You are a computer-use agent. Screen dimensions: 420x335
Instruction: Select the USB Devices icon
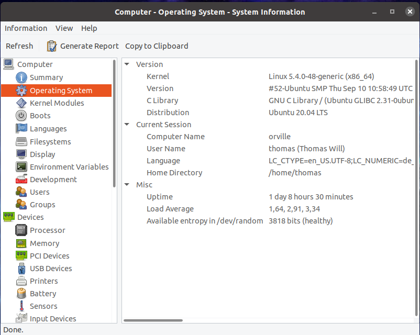21,269
